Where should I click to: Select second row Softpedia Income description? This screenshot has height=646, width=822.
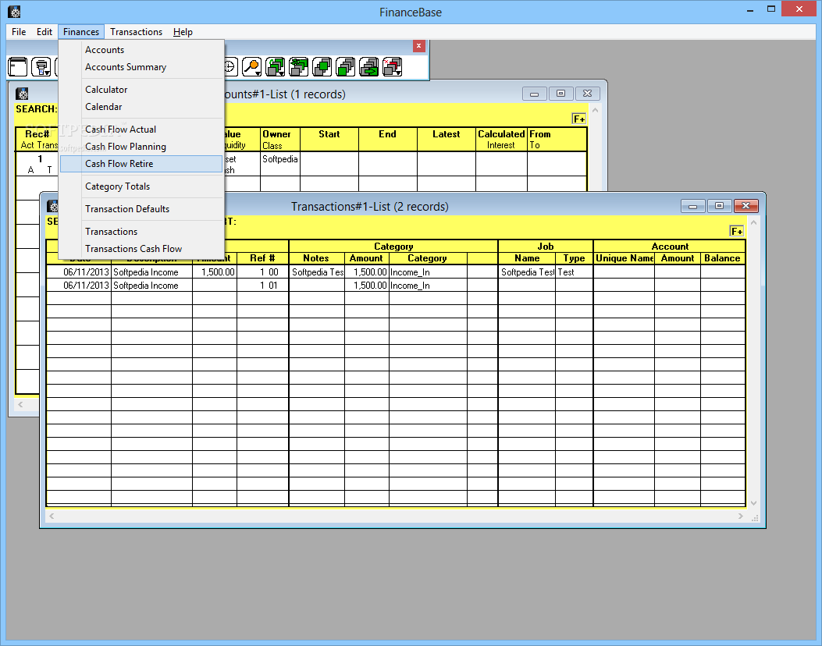point(151,285)
